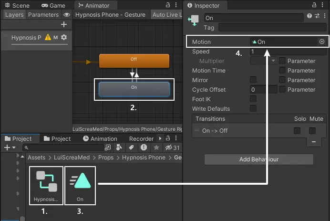330x221 pixels.
Task: Go to LuiScreaMed folder in breadcrumb
Action: point(72,158)
